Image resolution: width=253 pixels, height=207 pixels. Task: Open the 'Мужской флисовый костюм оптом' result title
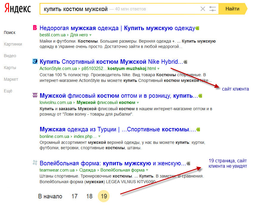tap(119, 96)
